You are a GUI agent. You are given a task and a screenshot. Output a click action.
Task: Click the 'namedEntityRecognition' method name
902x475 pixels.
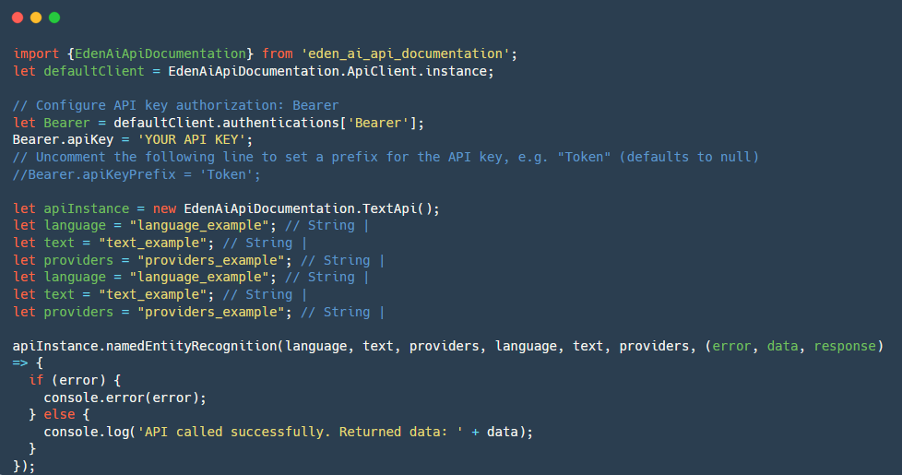click(x=192, y=346)
